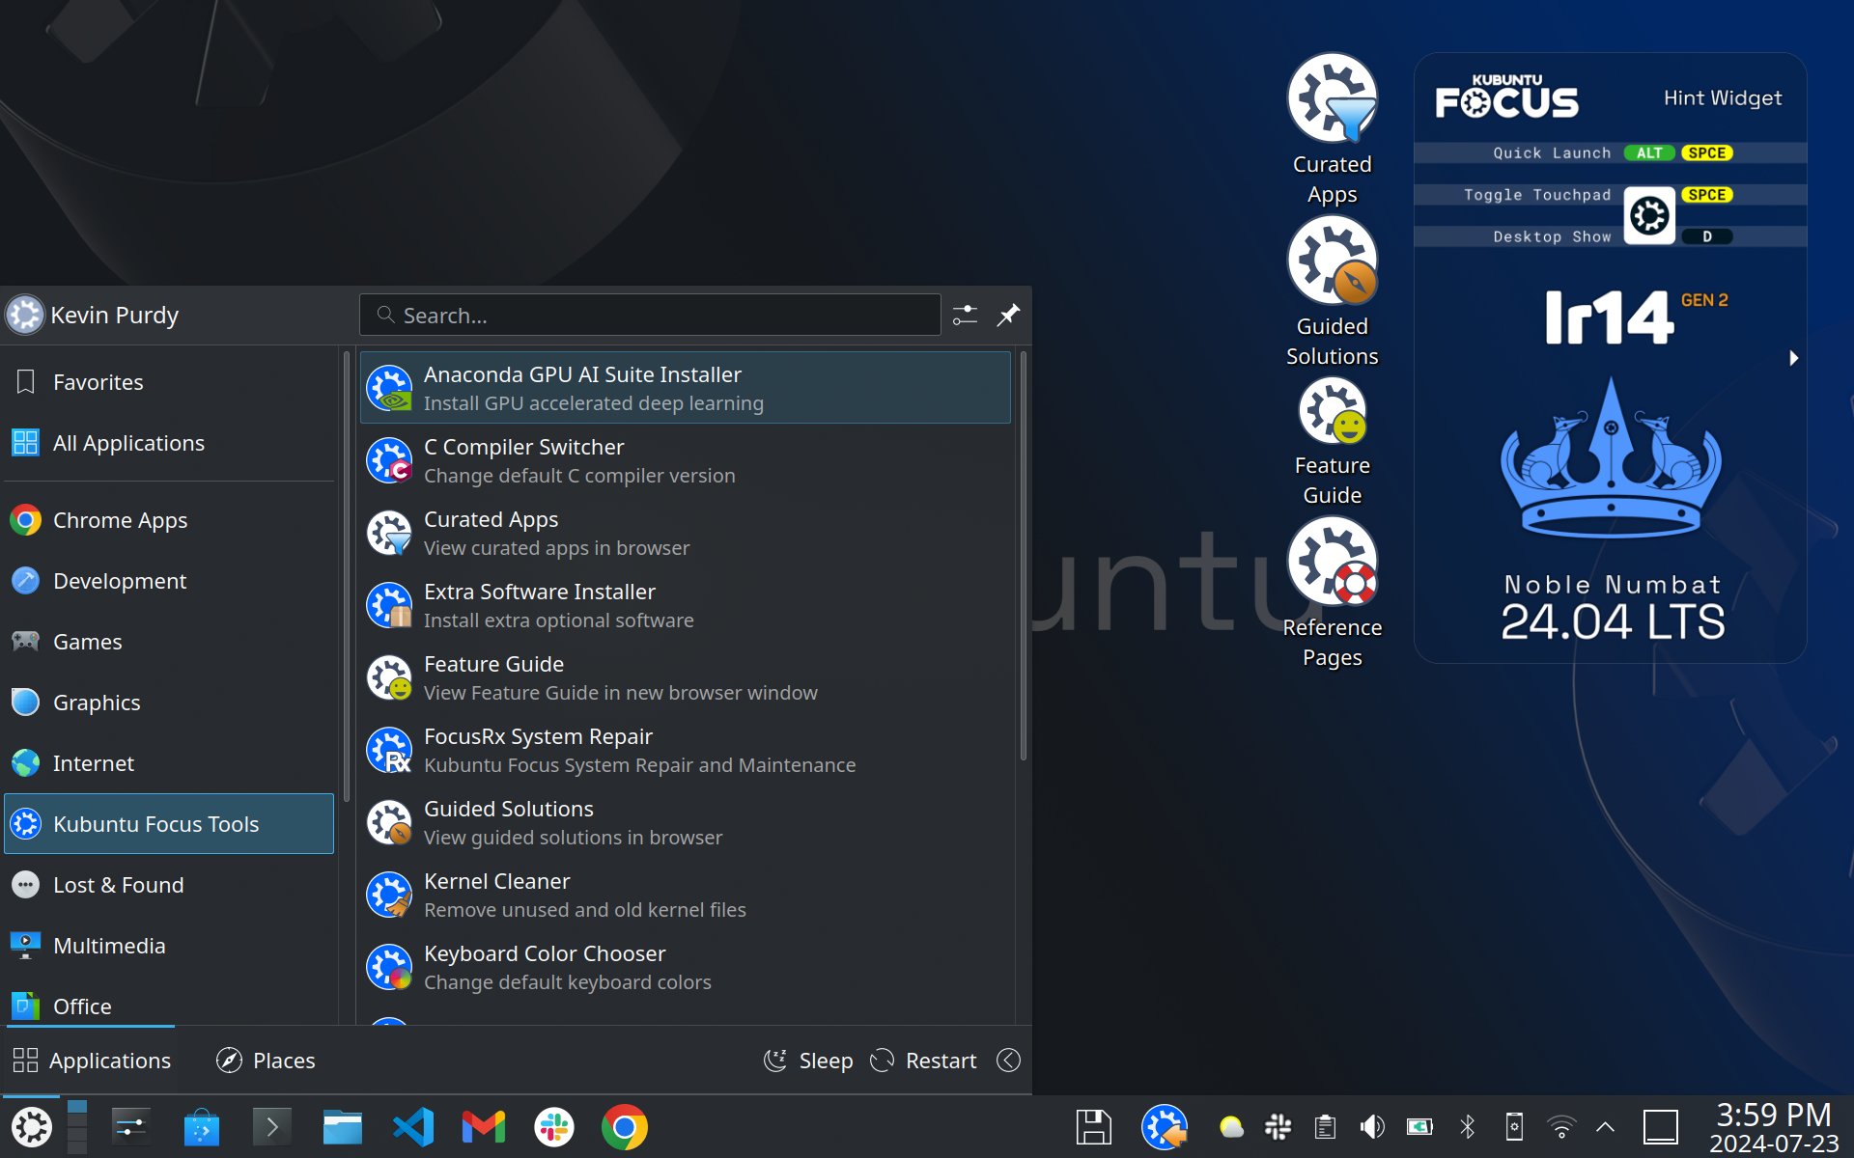Click the Anaconda GPU AI Suite Installer icon
The width and height of the screenshot is (1854, 1158).
[x=390, y=387]
